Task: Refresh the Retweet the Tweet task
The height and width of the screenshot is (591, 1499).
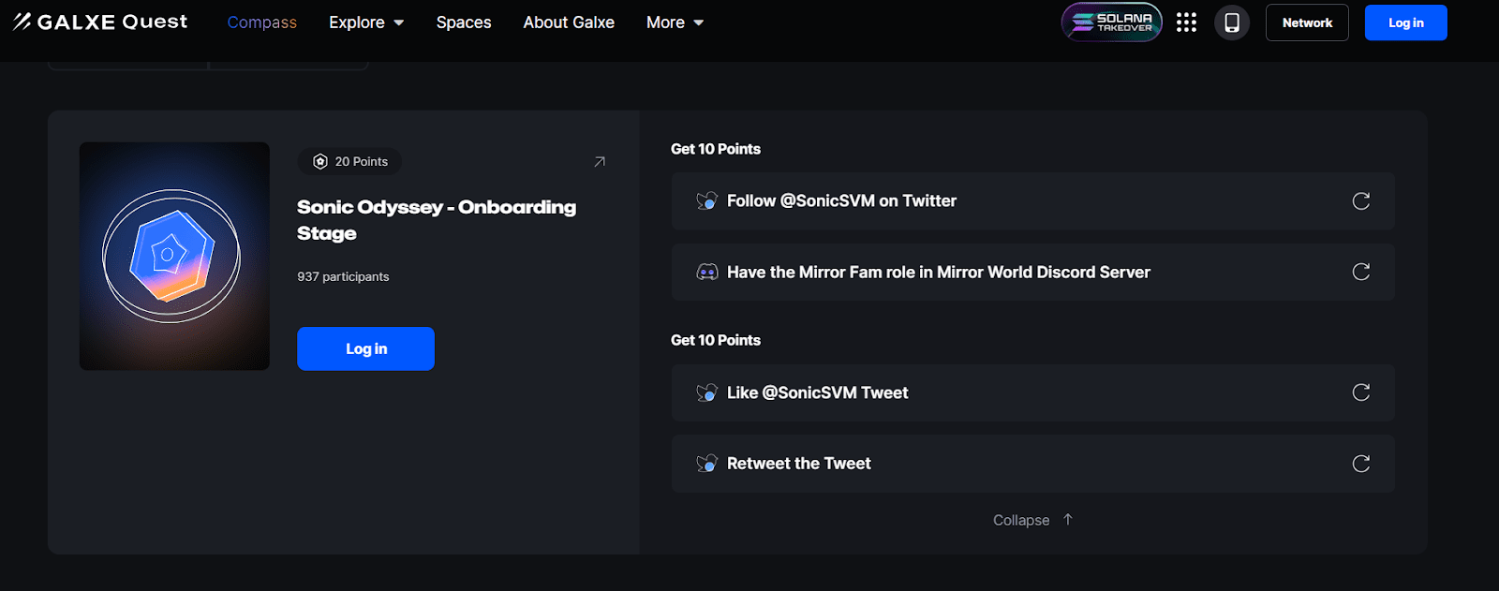Action: click(x=1361, y=464)
